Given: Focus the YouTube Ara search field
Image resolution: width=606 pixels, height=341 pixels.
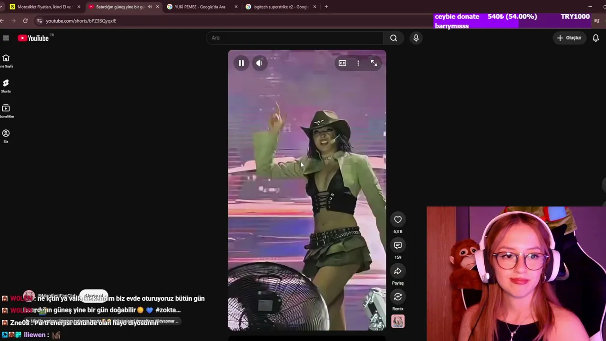Looking at the screenshot, I should point(294,38).
